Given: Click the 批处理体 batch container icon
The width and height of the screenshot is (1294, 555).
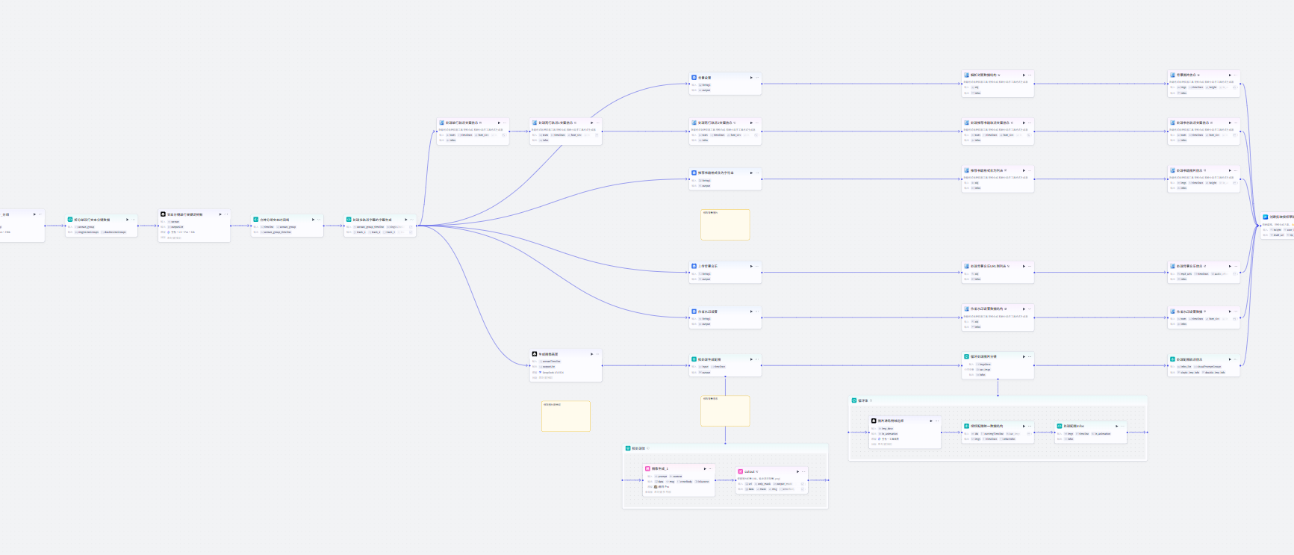Looking at the screenshot, I should coord(628,448).
